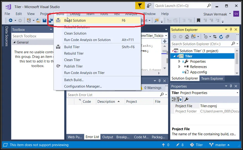The height and width of the screenshot is (150, 243).
Task: Click the Solution Explorer vertical scrollbar thumb
Action: coord(237,58)
